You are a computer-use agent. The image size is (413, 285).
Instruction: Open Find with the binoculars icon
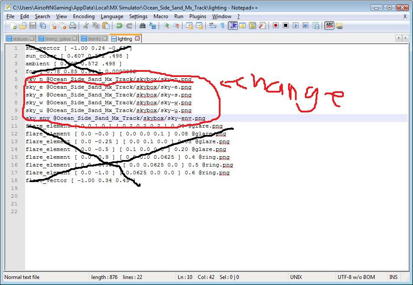(142, 26)
